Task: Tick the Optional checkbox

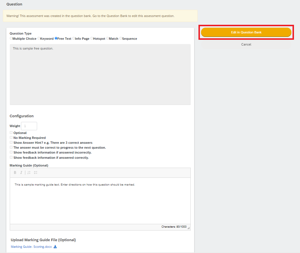Action: click(x=11, y=133)
